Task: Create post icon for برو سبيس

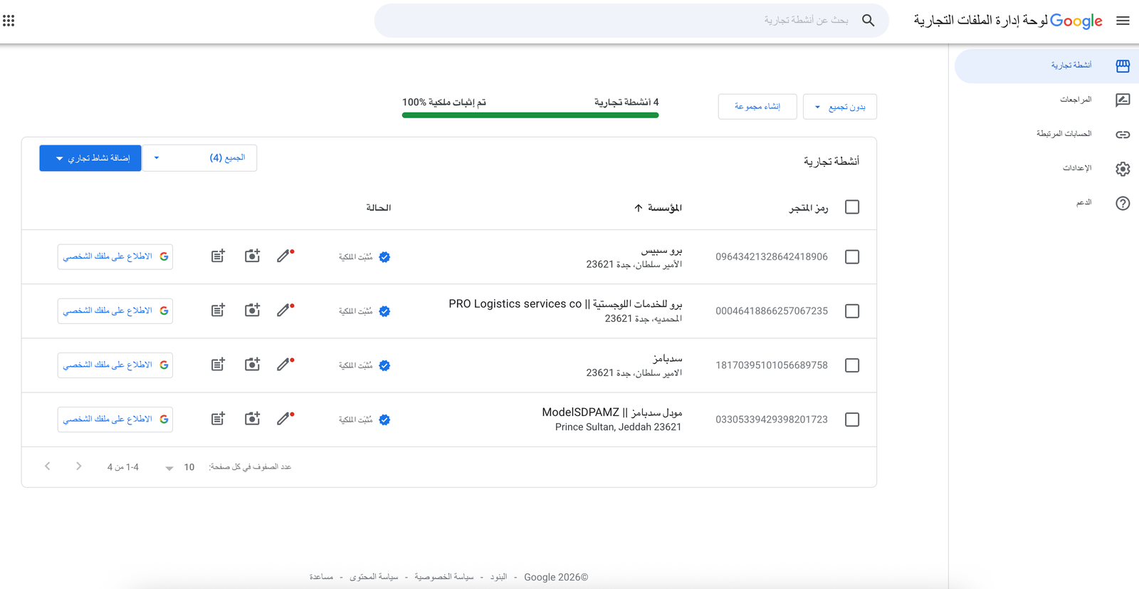Action: pos(218,256)
